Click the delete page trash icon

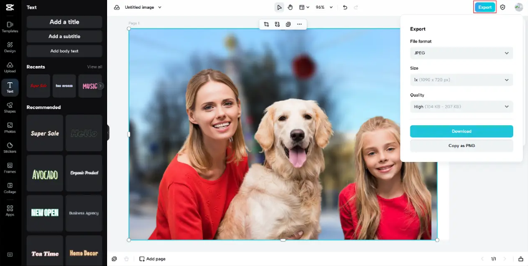coord(126,259)
